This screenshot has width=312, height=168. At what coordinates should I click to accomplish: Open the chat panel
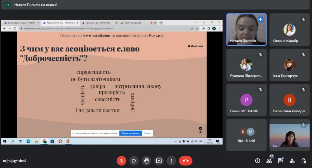pyautogui.click(x=281, y=161)
